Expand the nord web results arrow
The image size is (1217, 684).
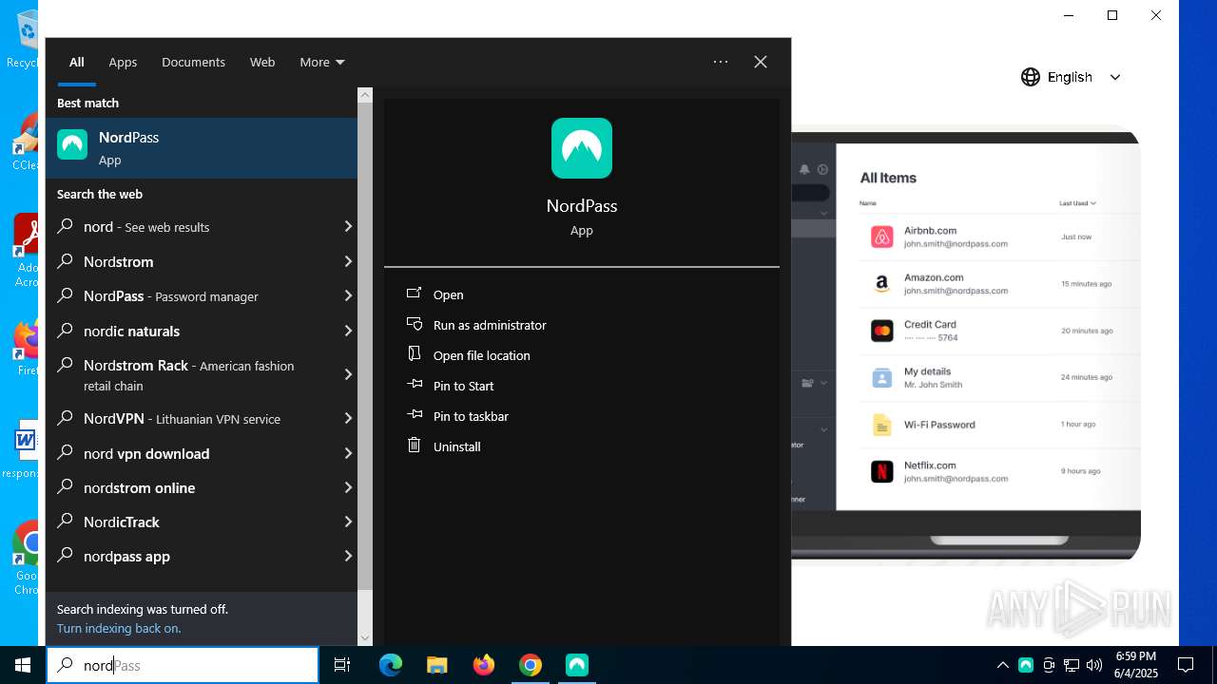point(348,226)
